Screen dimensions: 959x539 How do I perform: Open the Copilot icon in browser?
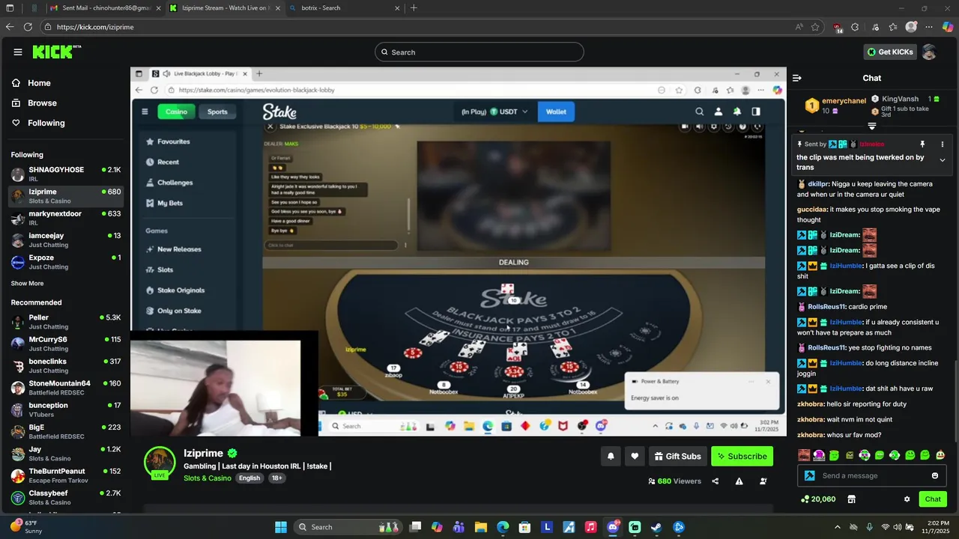coord(948,27)
